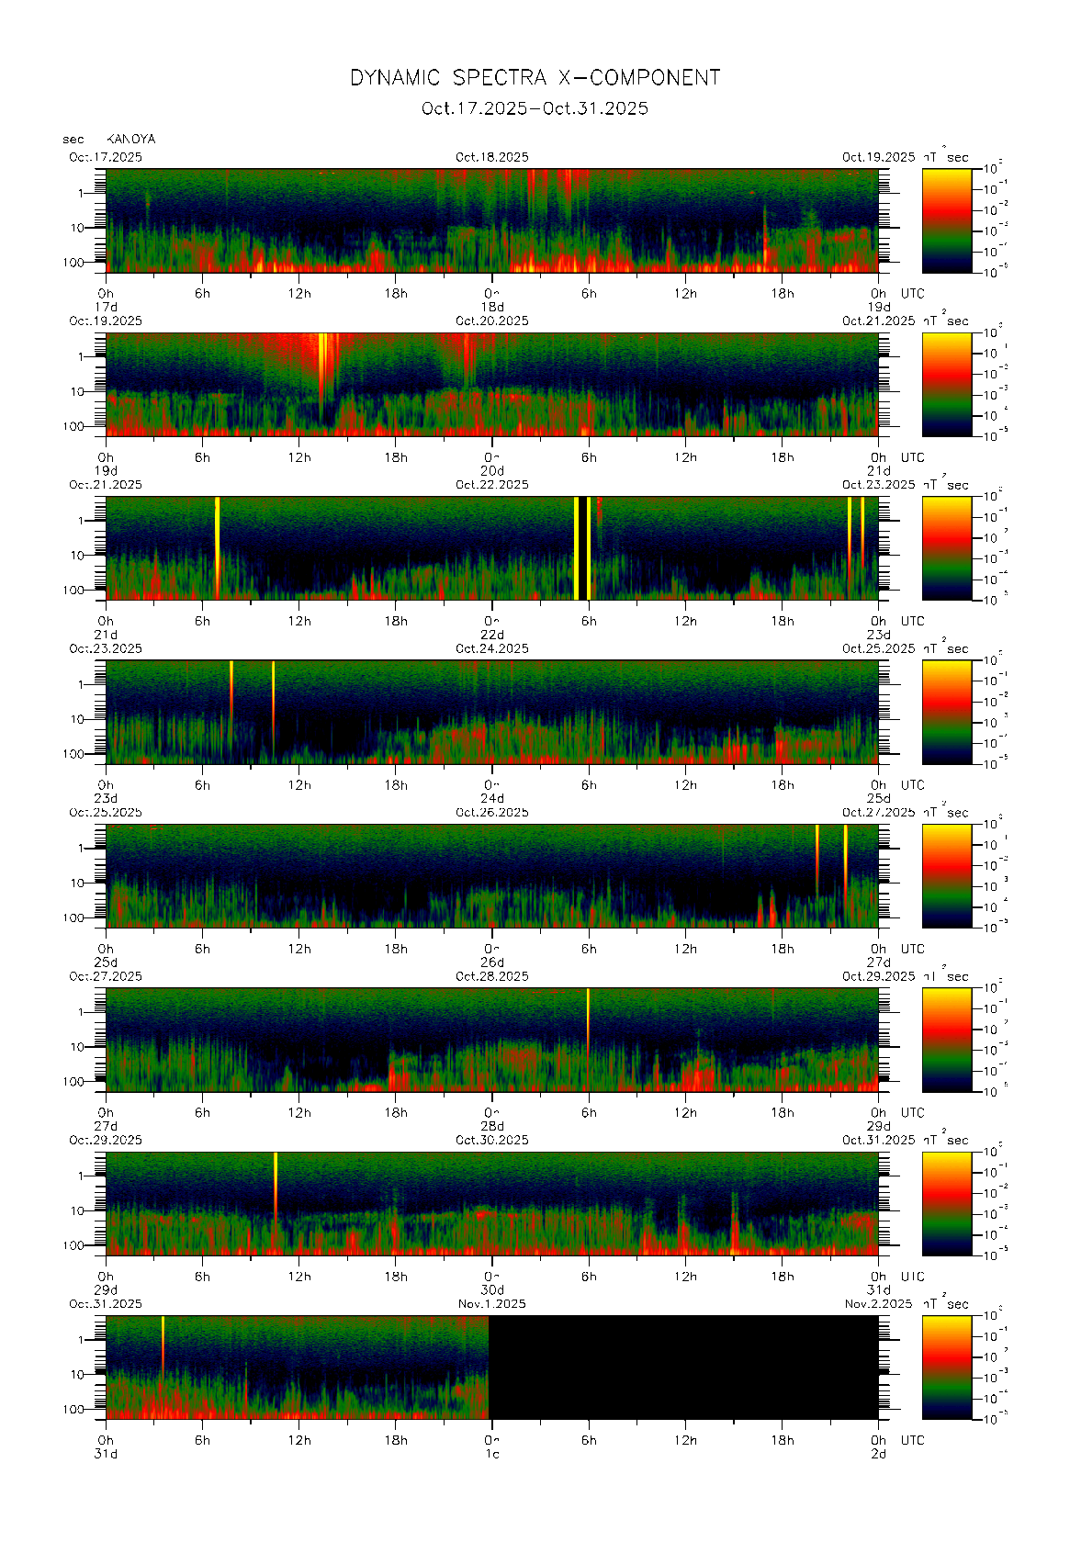Select the color bar of the third spectrogram
Viewport: 1070px width, 1542px height.
point(946,548)
